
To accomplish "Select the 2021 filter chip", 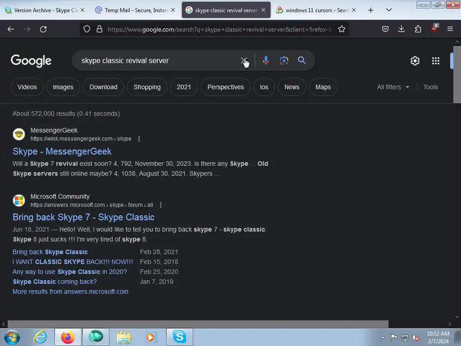I will 184,87.
